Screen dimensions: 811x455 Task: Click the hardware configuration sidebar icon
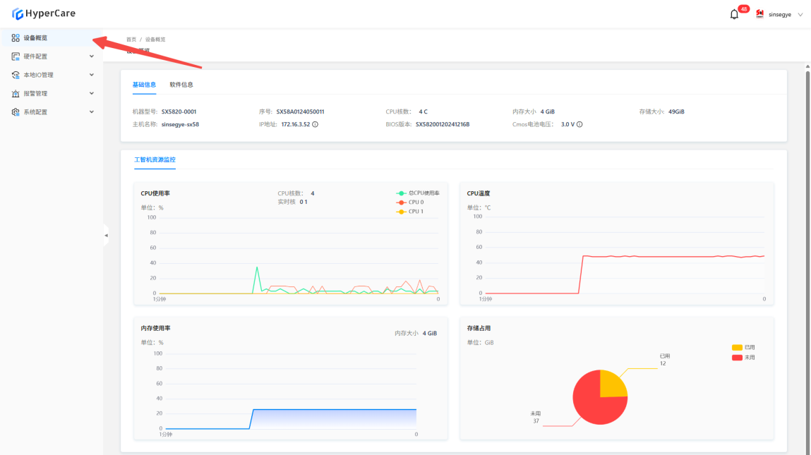coord(16,56)
